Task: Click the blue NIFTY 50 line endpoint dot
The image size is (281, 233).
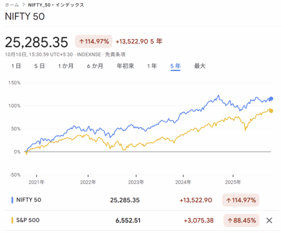Action: (271, 99)
